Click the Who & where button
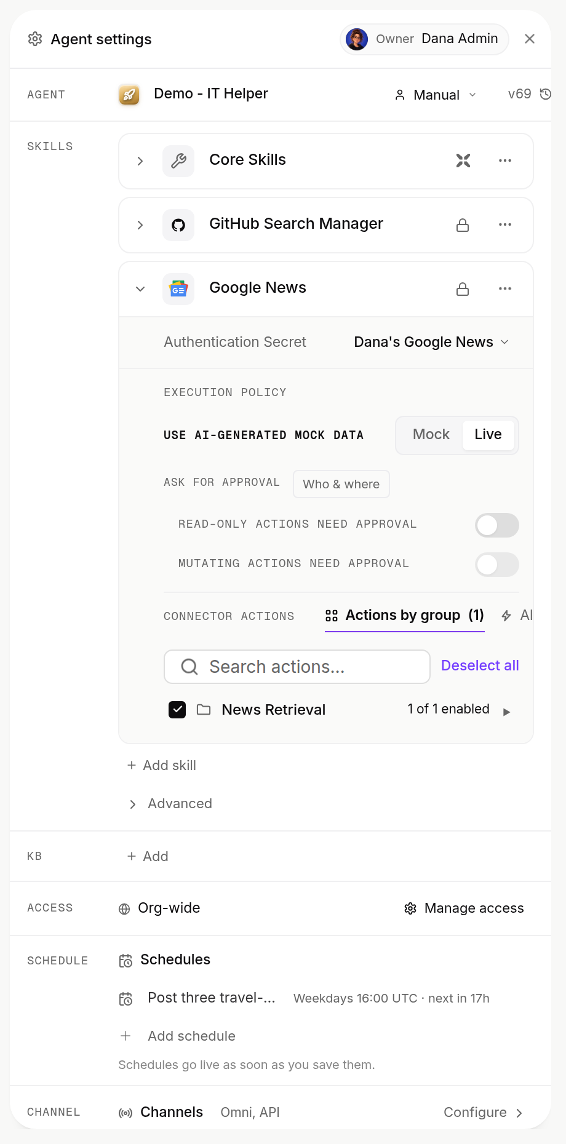566x1144 pixels. [341, 484]
